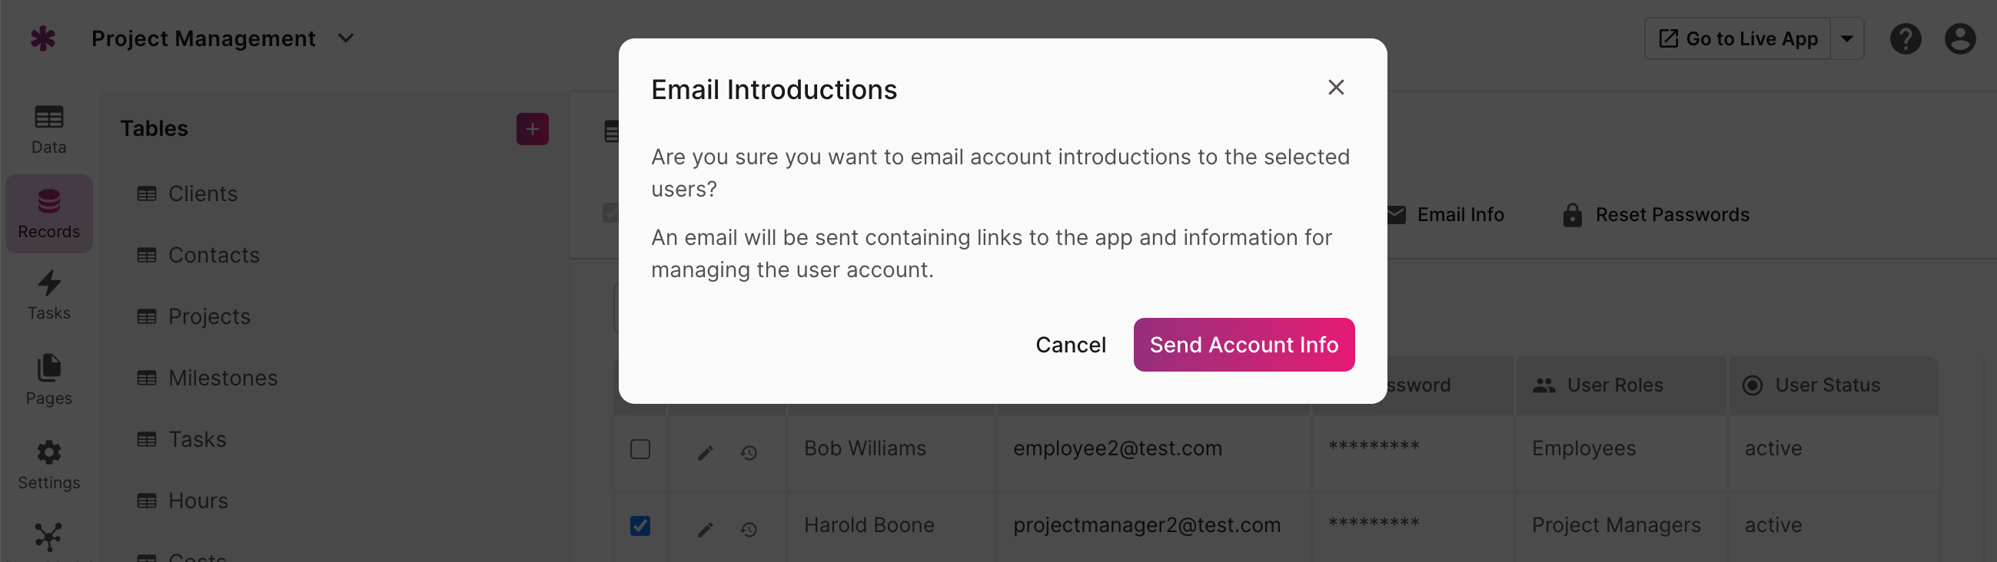Screen dimensions: 1997x562
Task: Open the user account profile icon
Action: [1959, 38]
